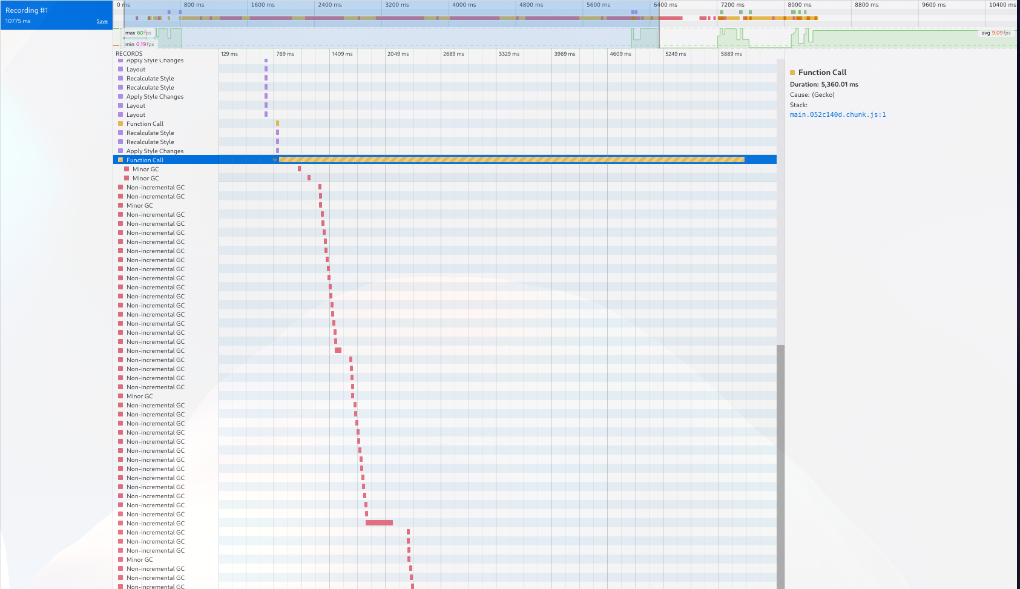
Task: Click the 7200 ms tick in the overview timeline
Action: tap(732, 5)
